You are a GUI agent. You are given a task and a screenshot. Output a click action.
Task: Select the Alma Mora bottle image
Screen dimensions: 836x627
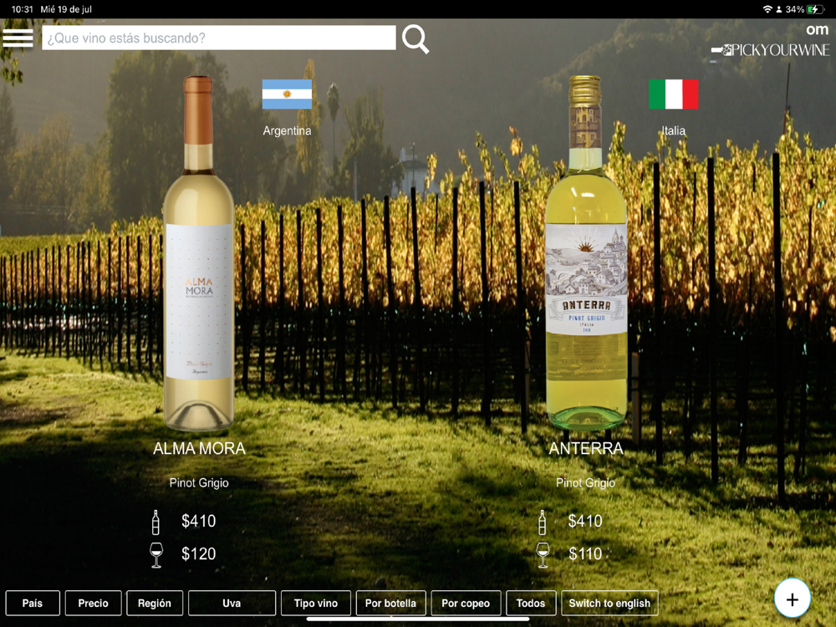coord(198,252)
